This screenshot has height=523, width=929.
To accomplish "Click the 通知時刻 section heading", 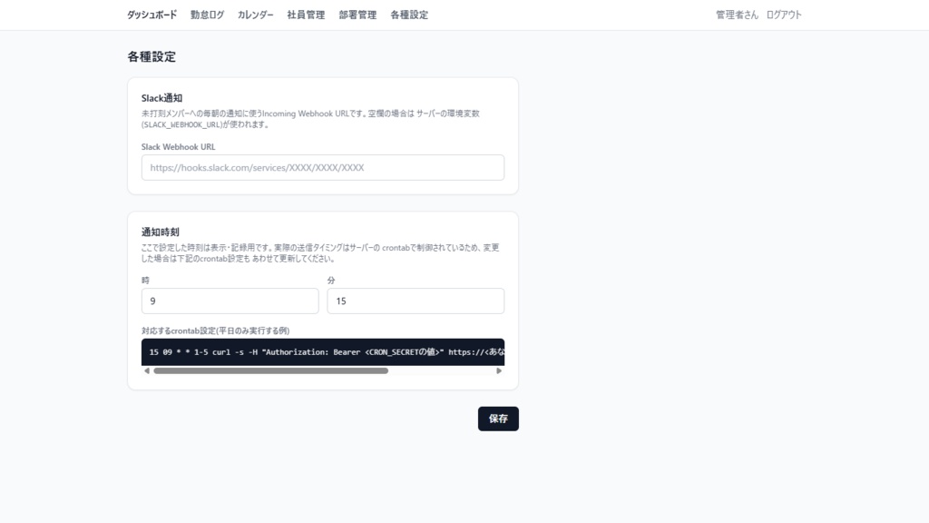I will click(160, 232).
